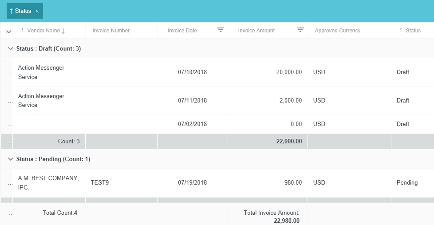This screenshot has height=225, width=434.
Task: Select the TEST9 invoice number cell
Action: [100, 182]
